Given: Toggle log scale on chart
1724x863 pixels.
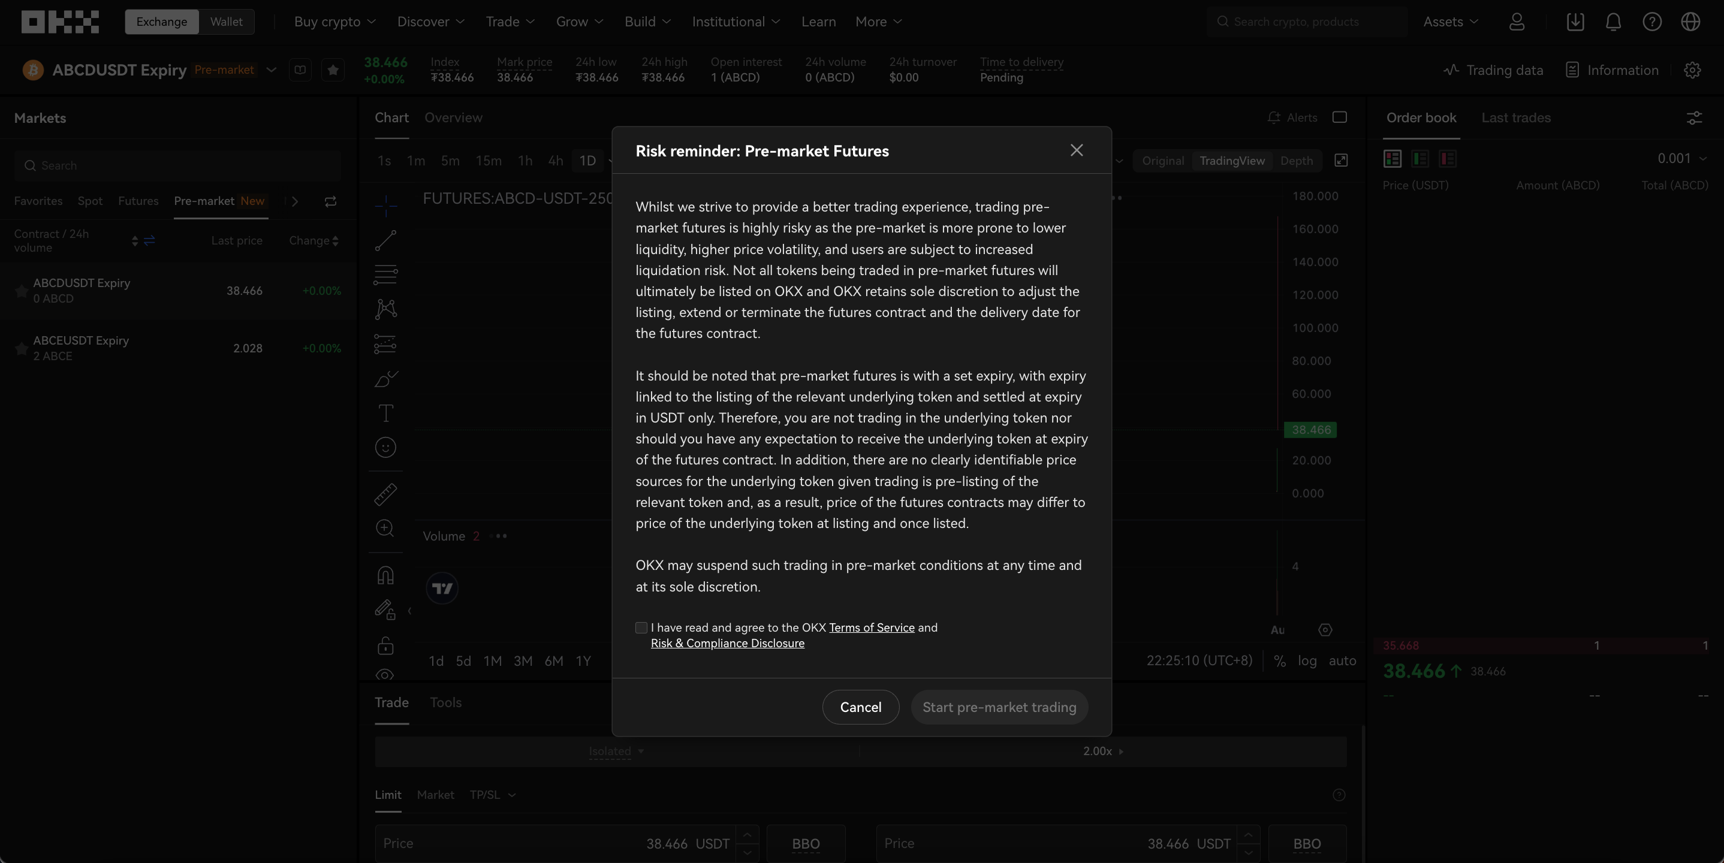Looking at the screenshot, I should click(1307, 661).
